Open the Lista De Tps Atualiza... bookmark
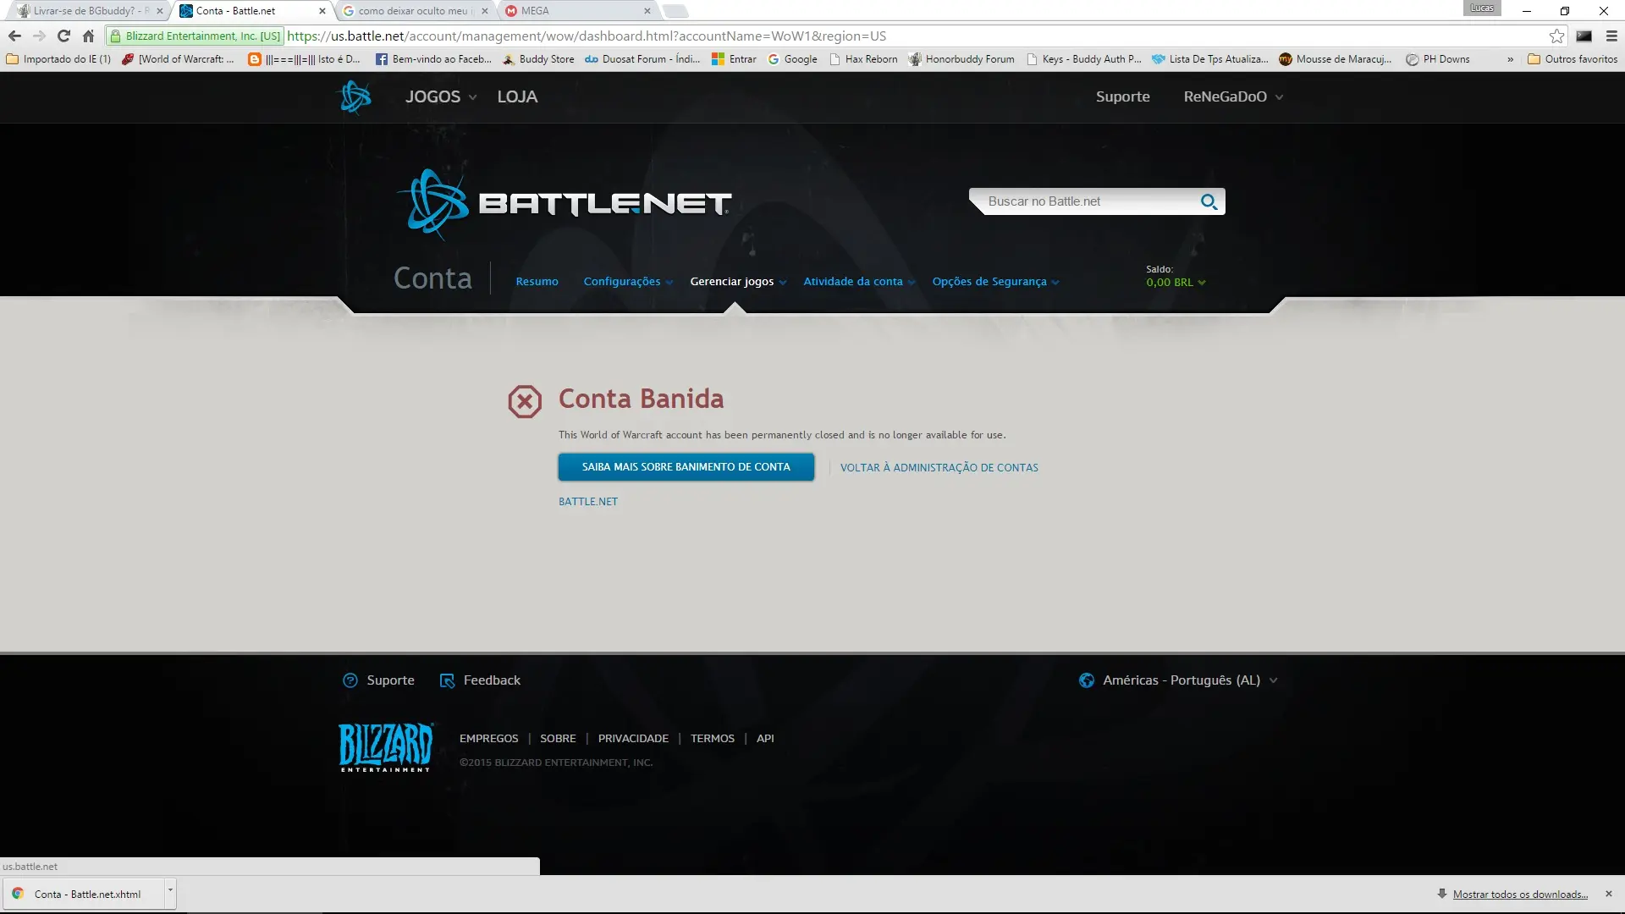Screen dimensions: 1625x914 (x=1210, y=59)
